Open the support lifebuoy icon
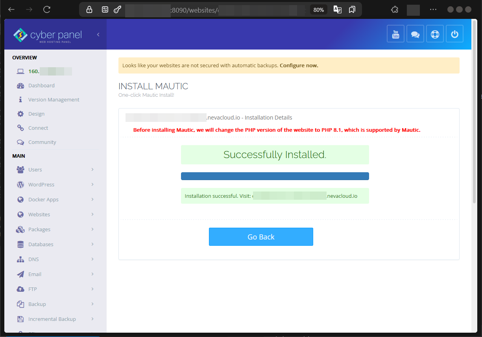Viewport: 482px width, 337px height. click(435, 34)
